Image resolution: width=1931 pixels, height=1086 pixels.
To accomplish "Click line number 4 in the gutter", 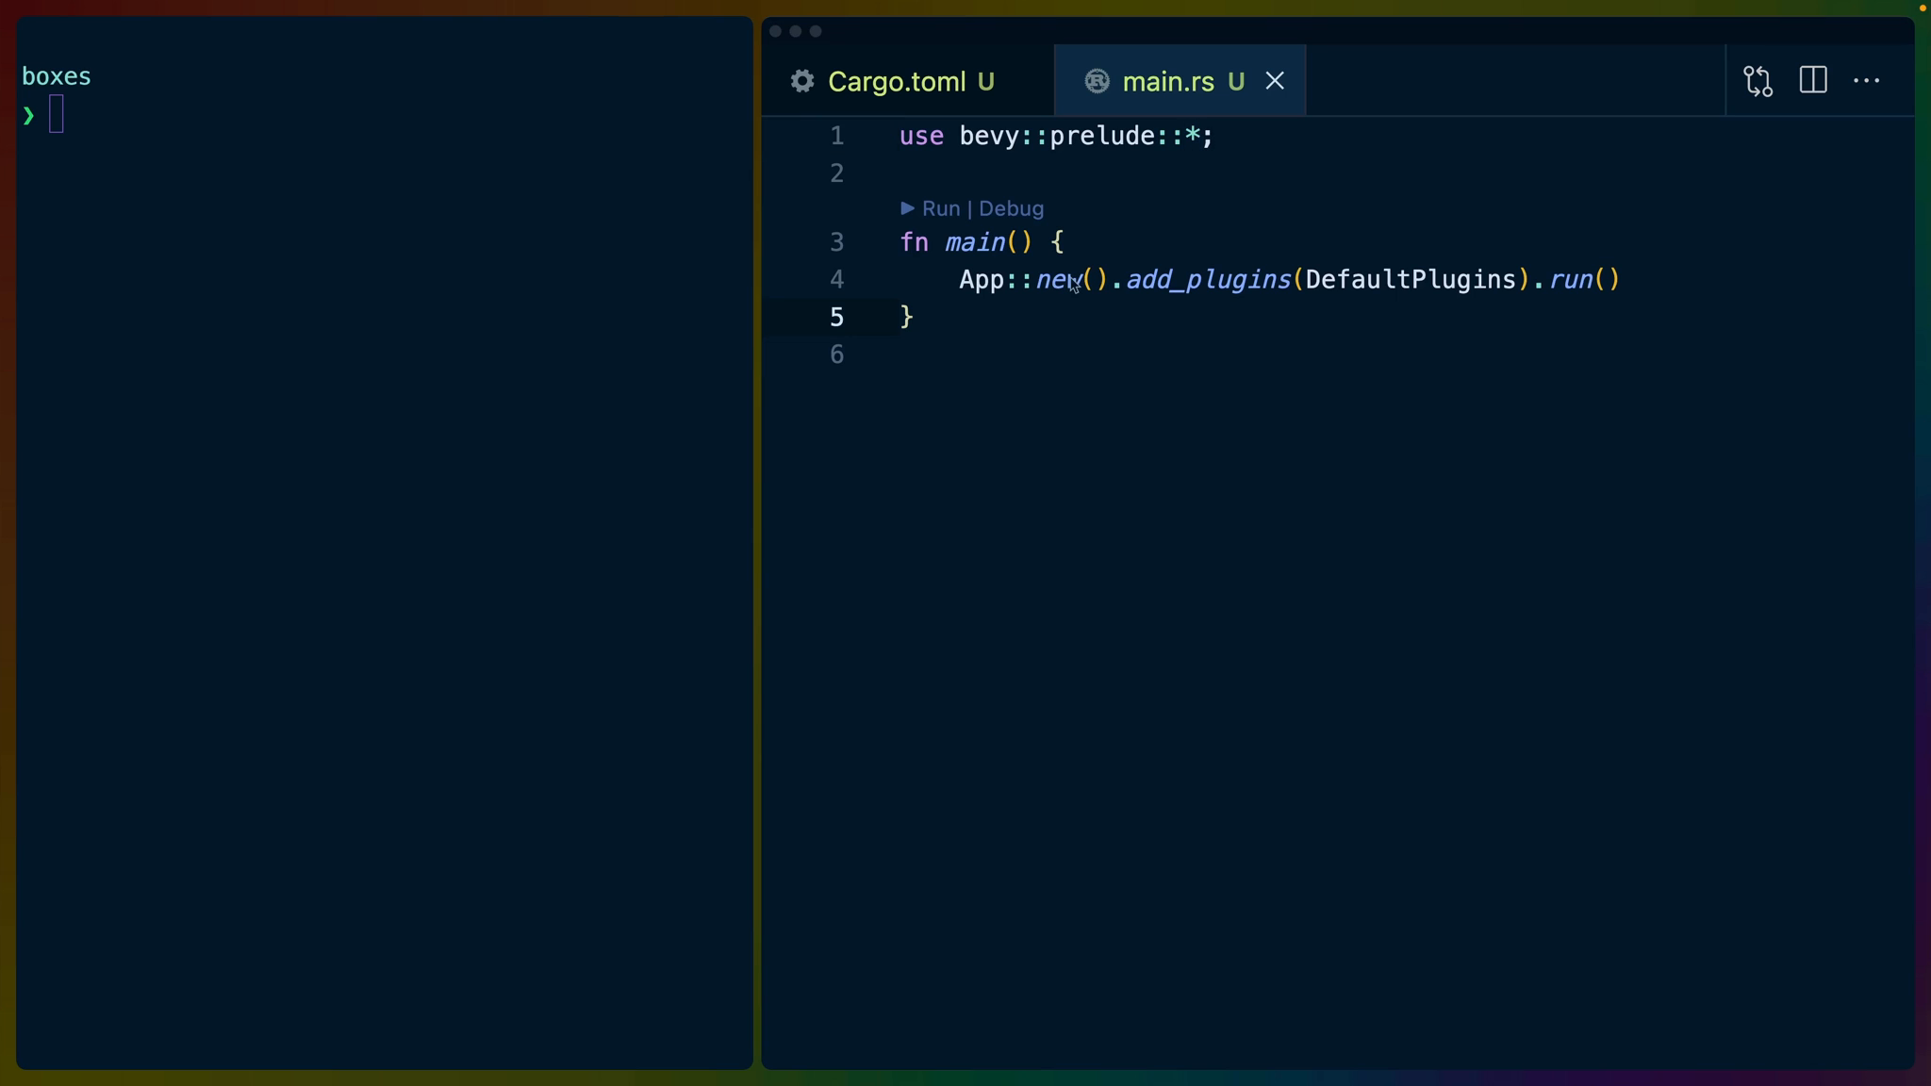I will coord(837,279).
